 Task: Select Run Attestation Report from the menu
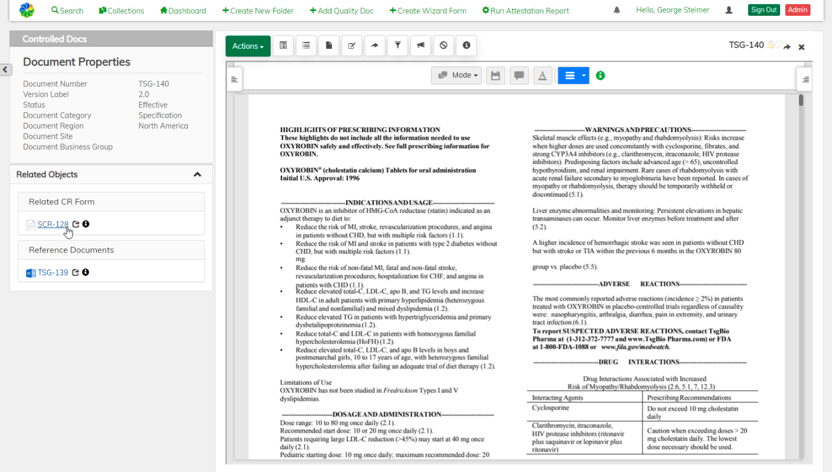[525, 10]
